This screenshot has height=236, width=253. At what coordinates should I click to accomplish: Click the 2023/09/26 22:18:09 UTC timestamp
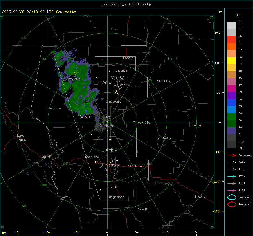point(39,12)
